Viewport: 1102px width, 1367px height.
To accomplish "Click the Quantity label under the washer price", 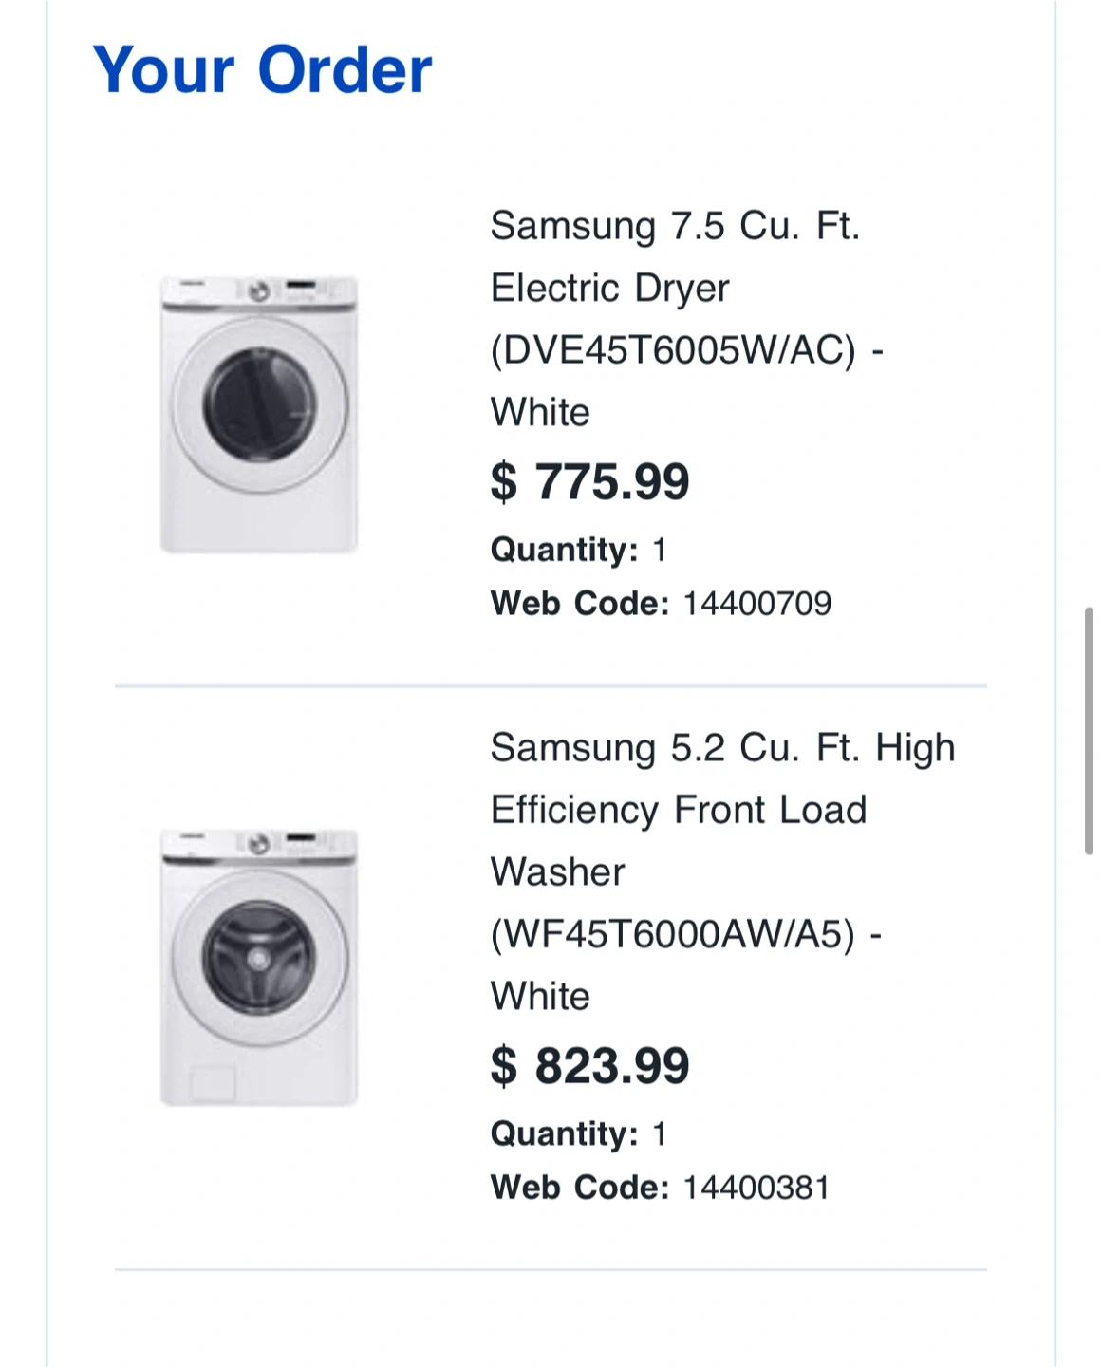I will pos(564,1133).
